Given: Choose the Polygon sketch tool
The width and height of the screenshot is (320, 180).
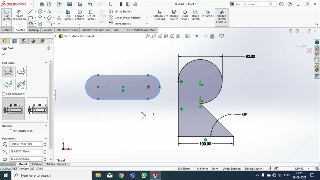Looking at the screenshot, I should 40,24.
